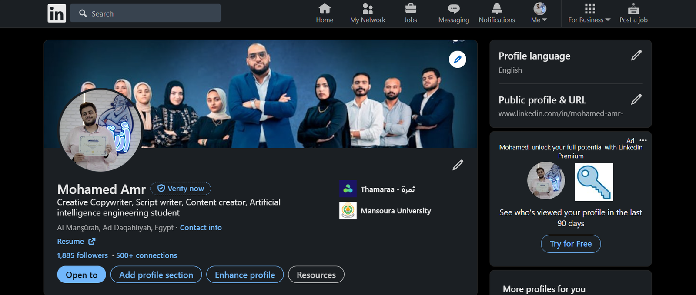Edit the cover banner photo

point(457,59)
